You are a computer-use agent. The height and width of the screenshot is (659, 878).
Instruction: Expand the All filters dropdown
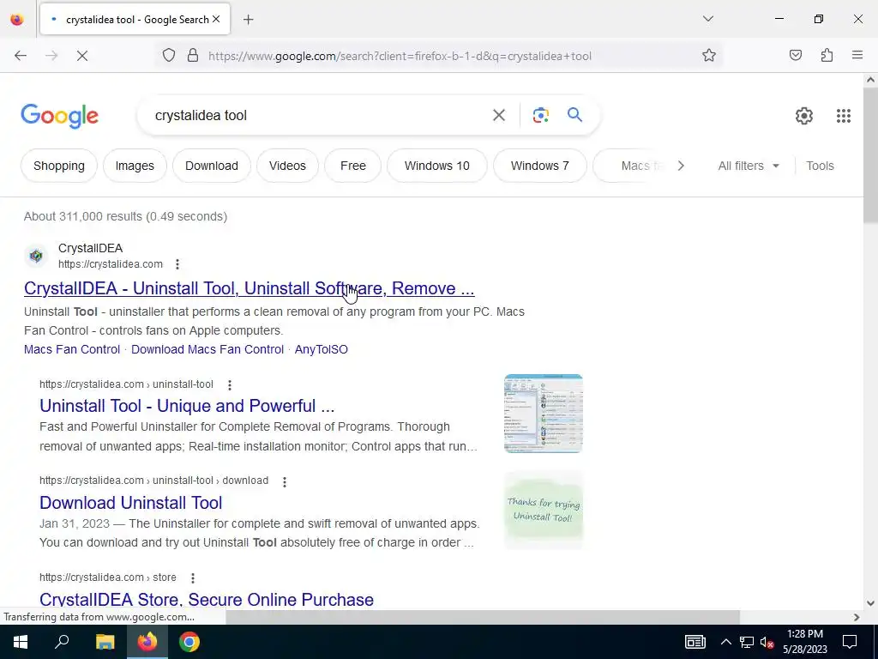tap(749, 166)
